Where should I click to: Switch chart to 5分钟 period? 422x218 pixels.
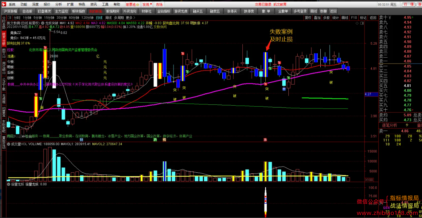pyautogui.click(x=37, y=18)
